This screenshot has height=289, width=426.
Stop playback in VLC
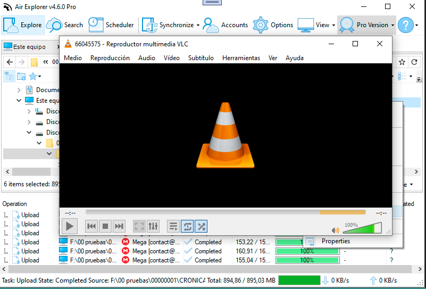[105, 226]
